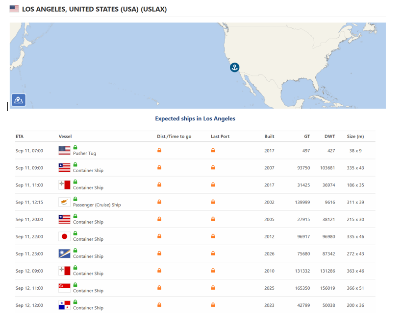This screenshot has height=322, width=402.
Task: Click the orange Dist./Time lock in Pusher Tug row
Action: click(159, 150)
